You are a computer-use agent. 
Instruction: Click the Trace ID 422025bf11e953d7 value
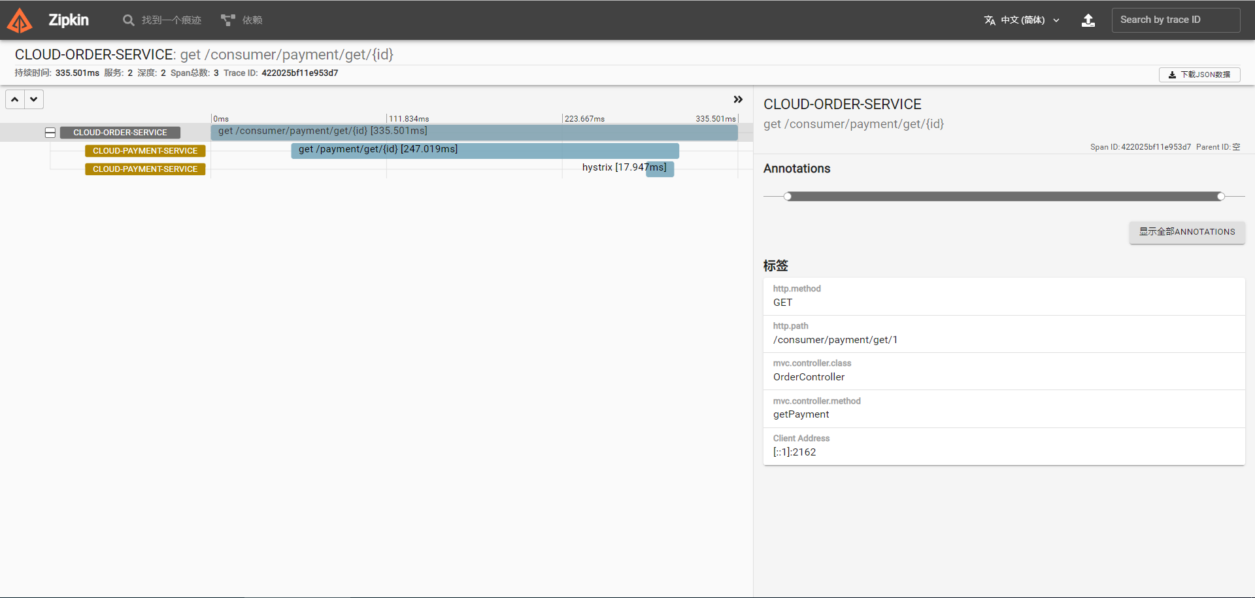300,73
